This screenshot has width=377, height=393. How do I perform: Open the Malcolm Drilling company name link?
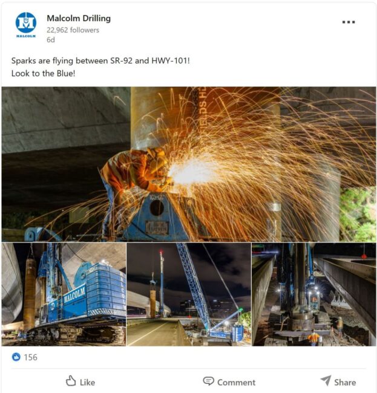(x=79, y=18)
